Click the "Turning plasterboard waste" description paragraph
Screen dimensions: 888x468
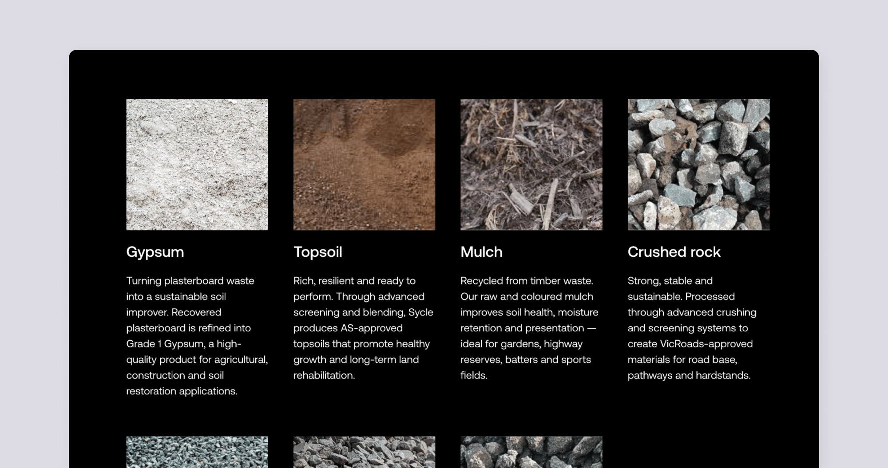pos(197,336)
